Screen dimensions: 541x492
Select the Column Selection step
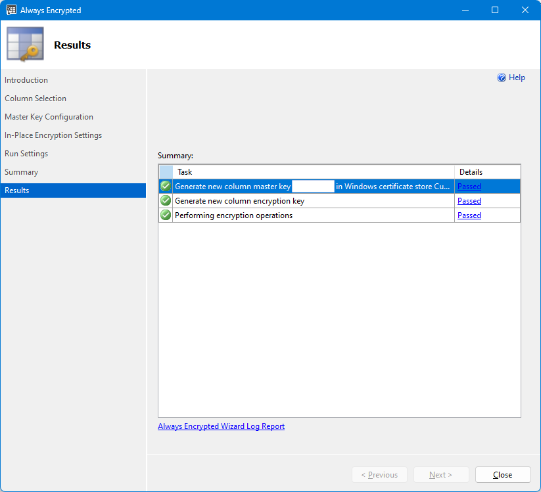tap(35, 98)
